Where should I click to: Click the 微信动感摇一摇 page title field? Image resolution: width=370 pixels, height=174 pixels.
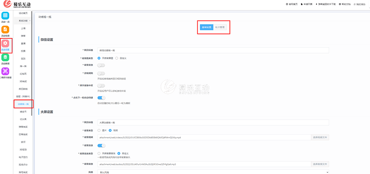pos(213,50)
